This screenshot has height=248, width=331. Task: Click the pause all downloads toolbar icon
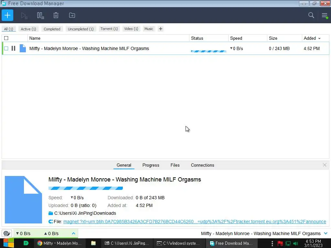coord(40,15)
